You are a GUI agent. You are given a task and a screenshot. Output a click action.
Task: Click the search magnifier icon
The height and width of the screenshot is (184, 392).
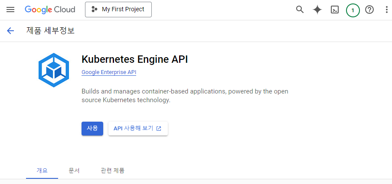click(300, 10)
